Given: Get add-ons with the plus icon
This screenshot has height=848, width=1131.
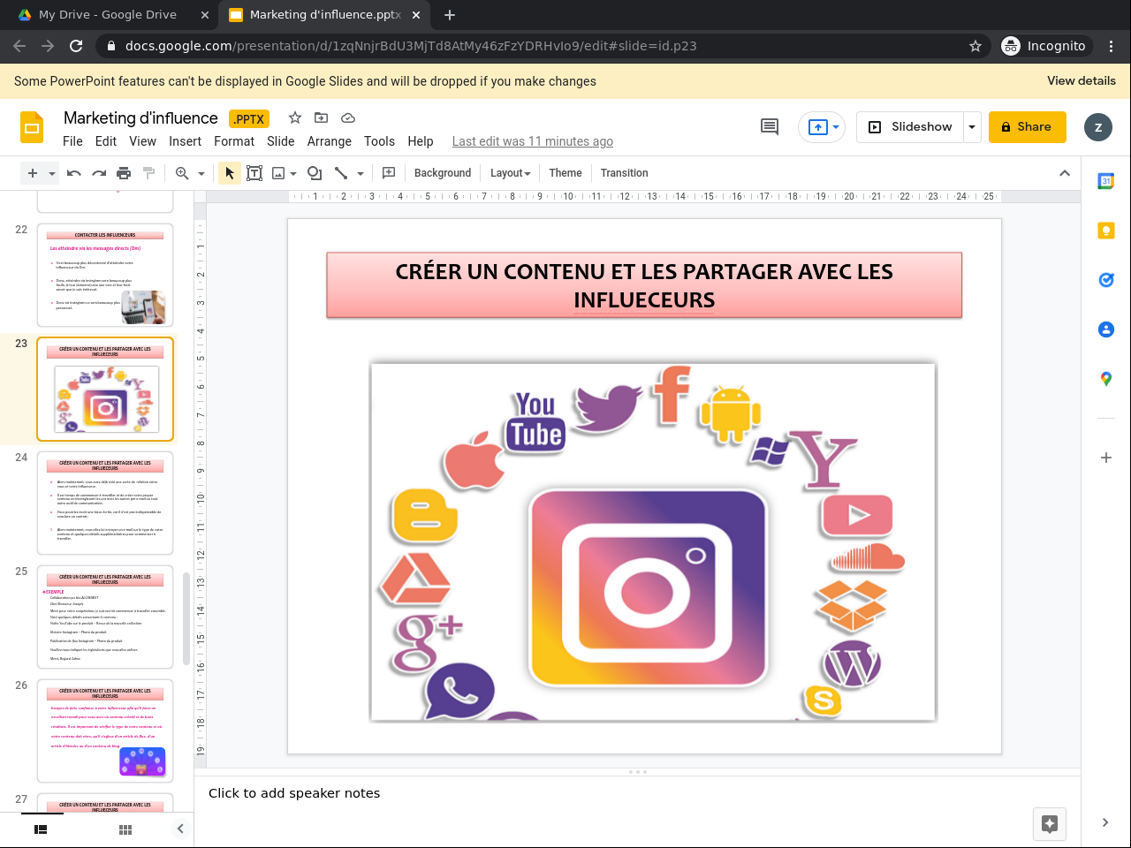Looking at the screenshot, I should (1106, 458).
